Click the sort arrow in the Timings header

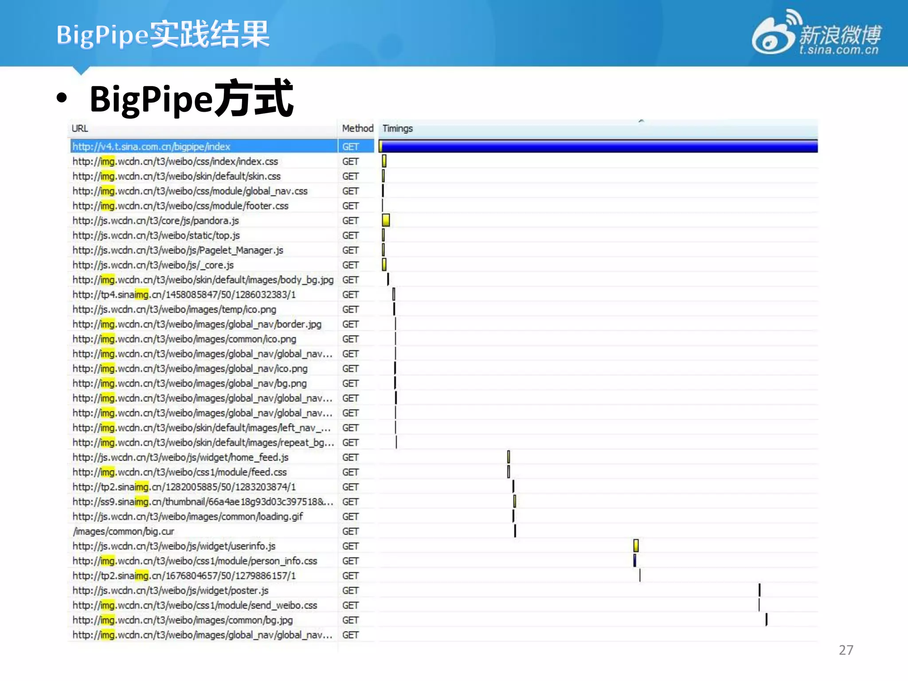(641, 121)
